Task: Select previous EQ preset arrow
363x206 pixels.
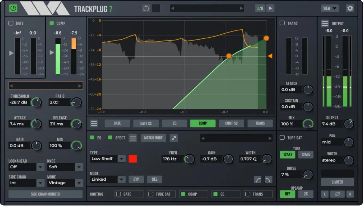Action: [x=203, y=139]
